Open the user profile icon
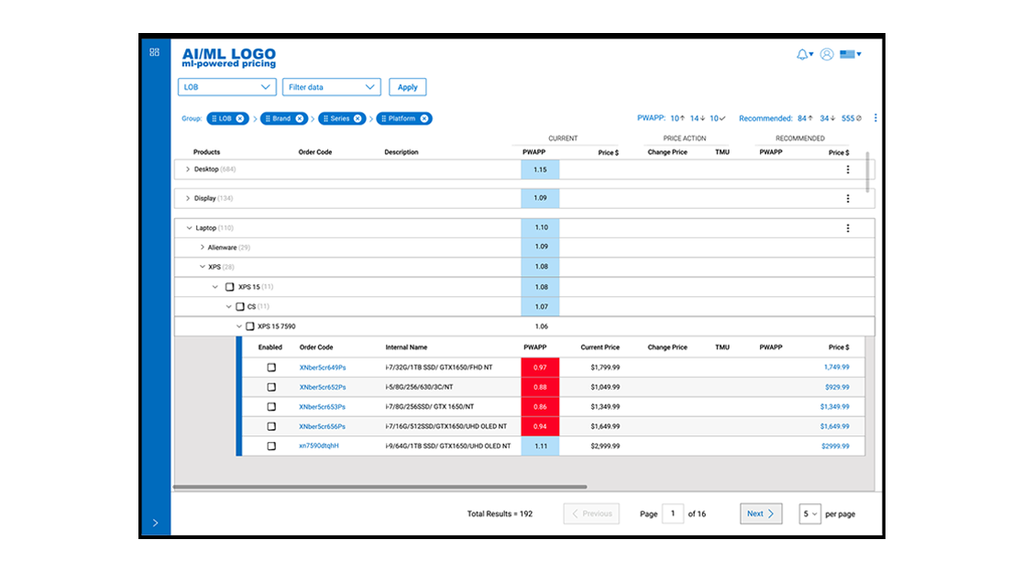Viewport: 1023px width, 573px height. 827,54
